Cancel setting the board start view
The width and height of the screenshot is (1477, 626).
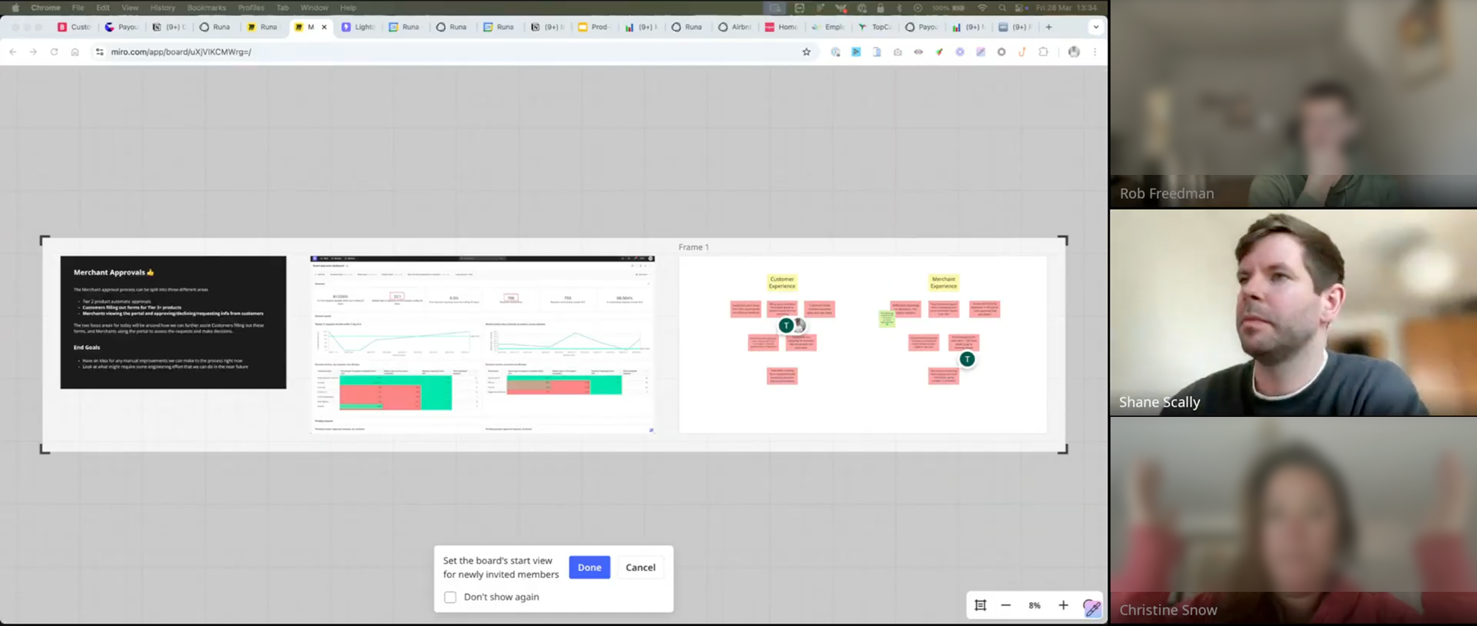(x=640, y=567)
